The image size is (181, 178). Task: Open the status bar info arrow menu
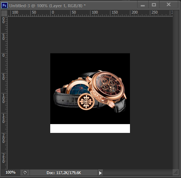(100, 173)
